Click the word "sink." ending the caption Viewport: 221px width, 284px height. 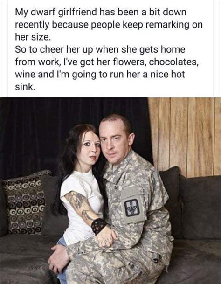tap(25, 87)
